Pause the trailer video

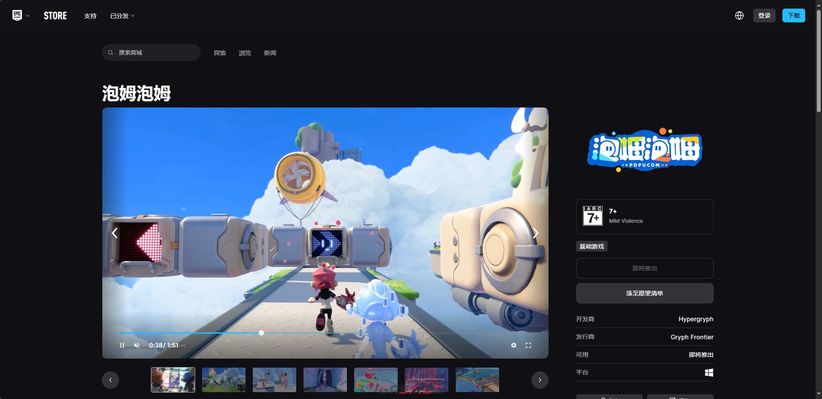coord(122,345)
